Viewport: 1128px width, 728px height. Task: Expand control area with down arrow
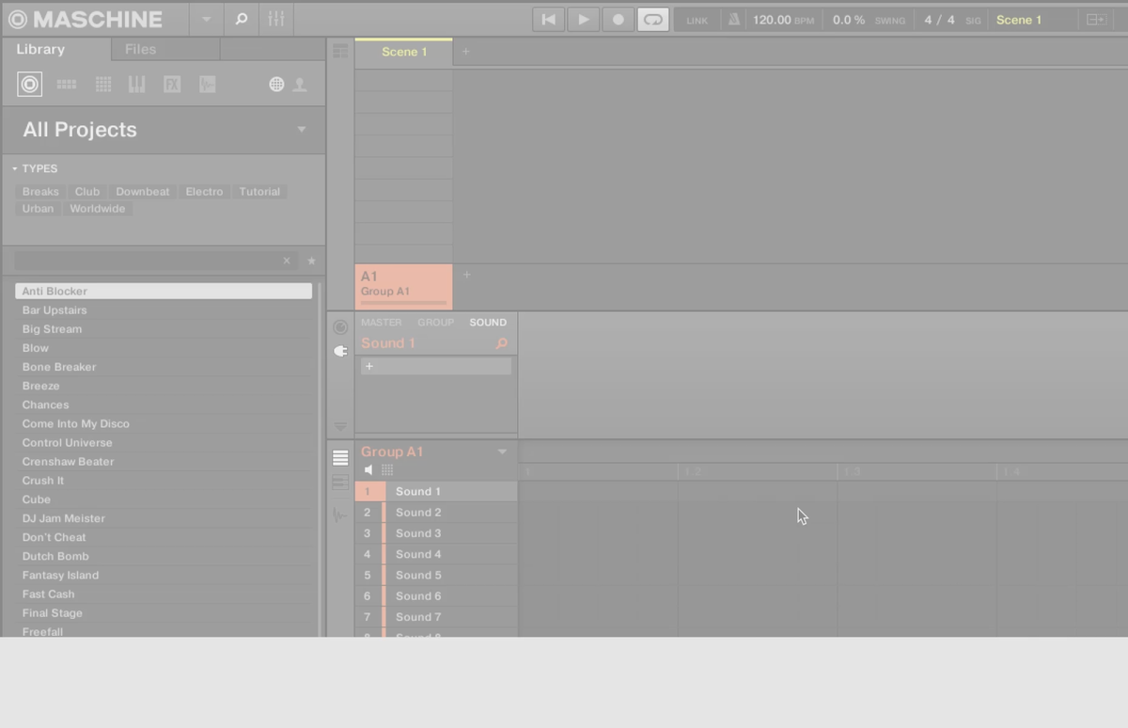(x=340, y=426)
